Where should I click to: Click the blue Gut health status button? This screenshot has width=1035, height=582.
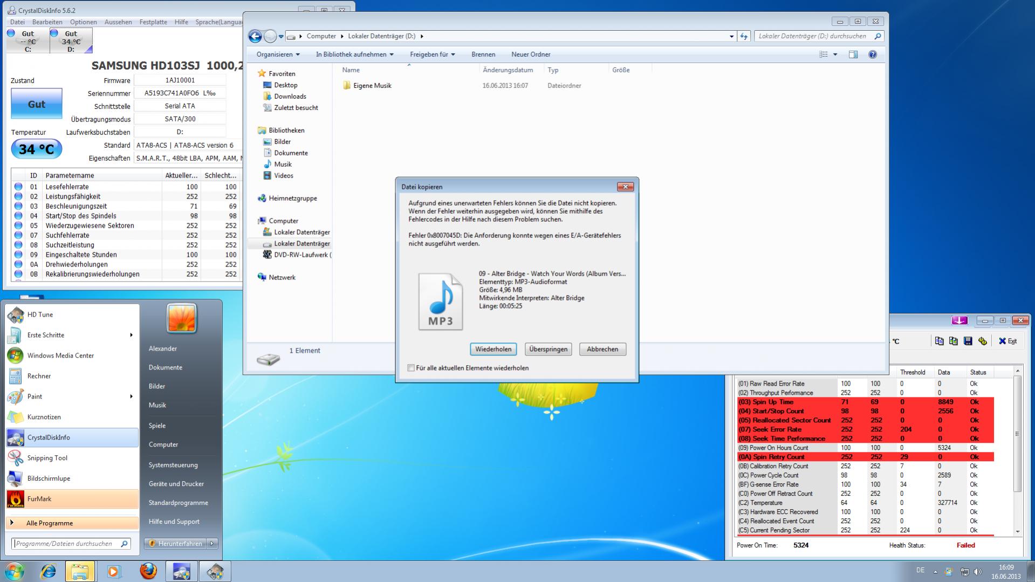pos(37,104)
